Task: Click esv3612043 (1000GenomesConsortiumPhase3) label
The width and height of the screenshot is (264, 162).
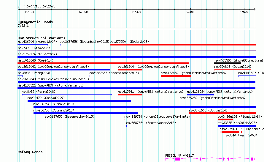Action: coord(53,79)
